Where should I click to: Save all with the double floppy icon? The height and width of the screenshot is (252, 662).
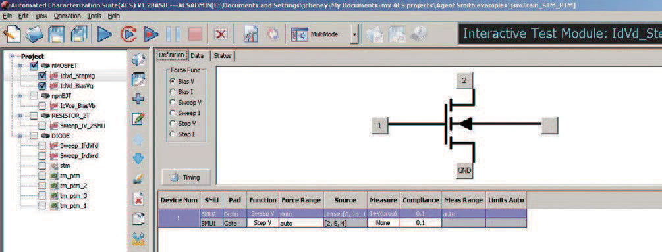tap(79, 34)
